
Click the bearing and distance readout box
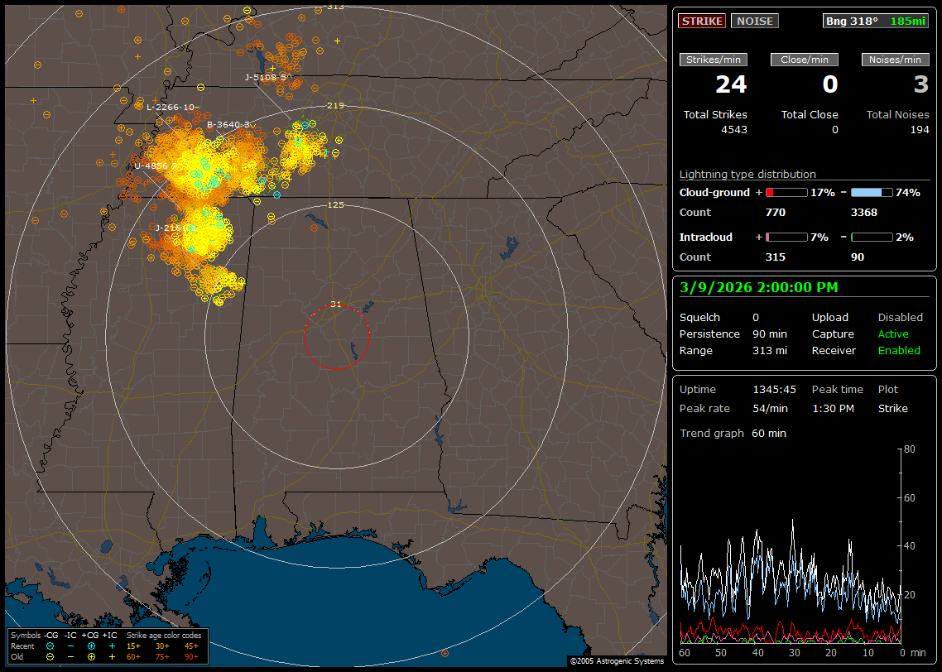coord(876,21)
